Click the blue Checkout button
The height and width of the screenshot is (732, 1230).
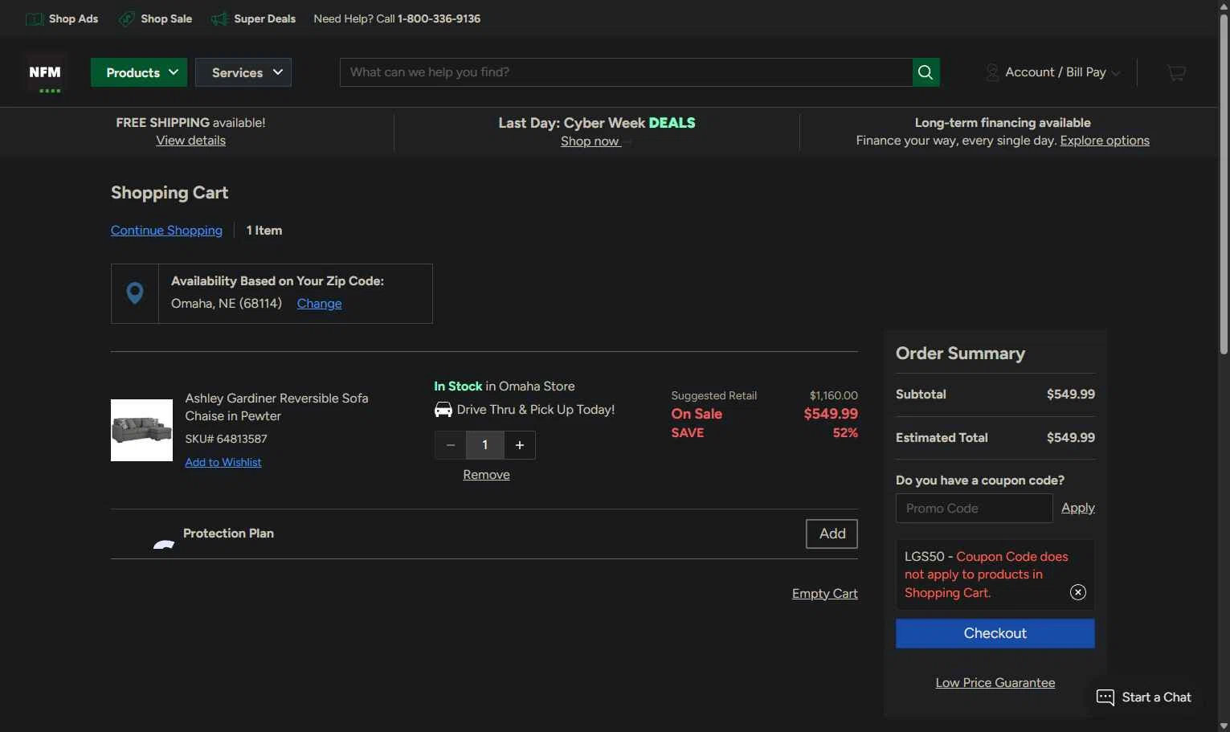tap(995, 633)
